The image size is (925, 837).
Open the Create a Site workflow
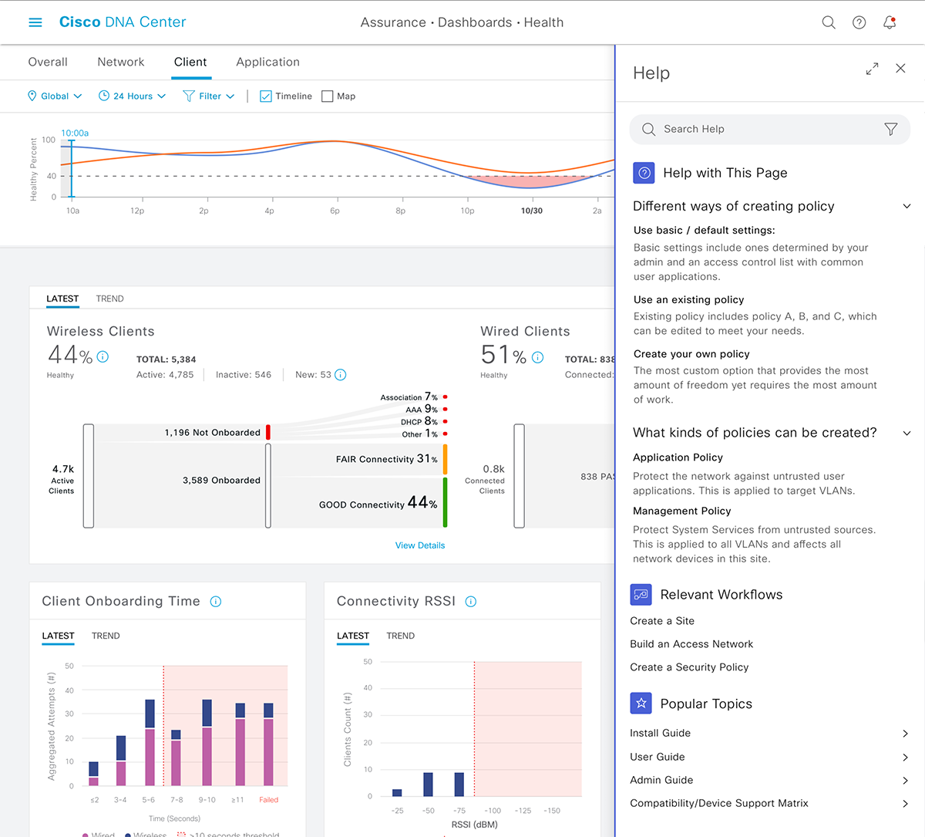click(x=662, y=621)
